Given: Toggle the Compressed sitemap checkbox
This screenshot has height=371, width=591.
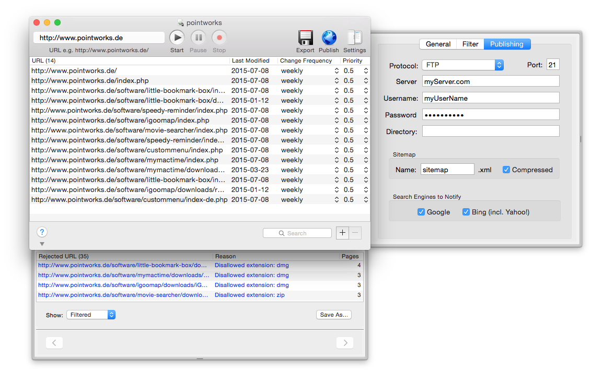Looking at the screenshot, I should (506, 170).
